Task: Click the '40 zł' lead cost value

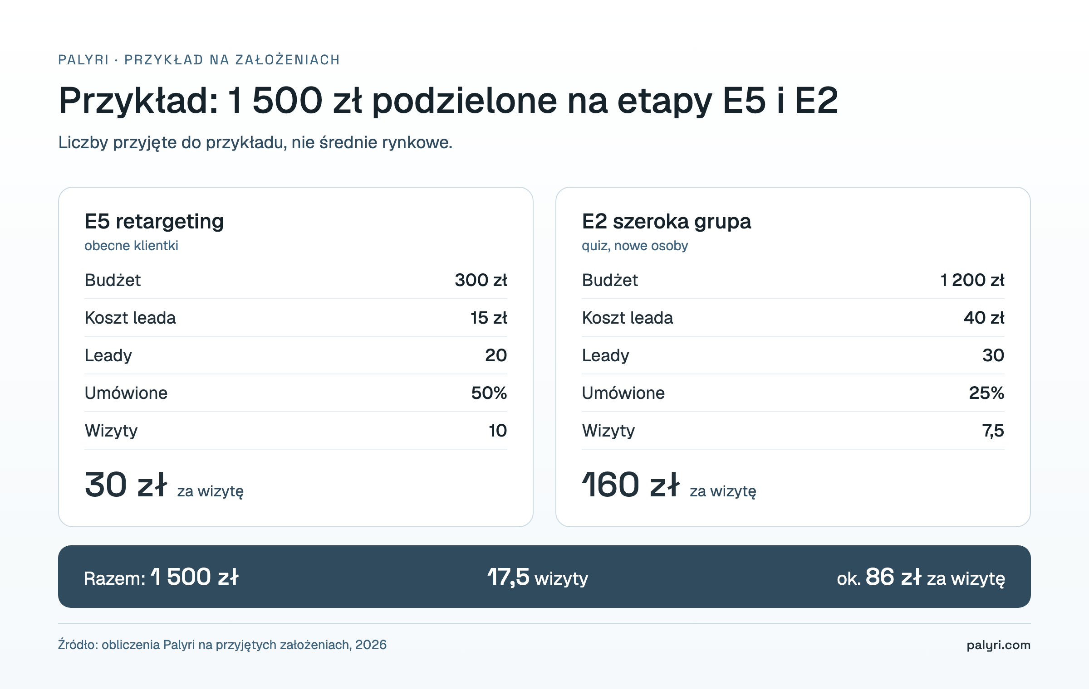Action: click(984, 318)
